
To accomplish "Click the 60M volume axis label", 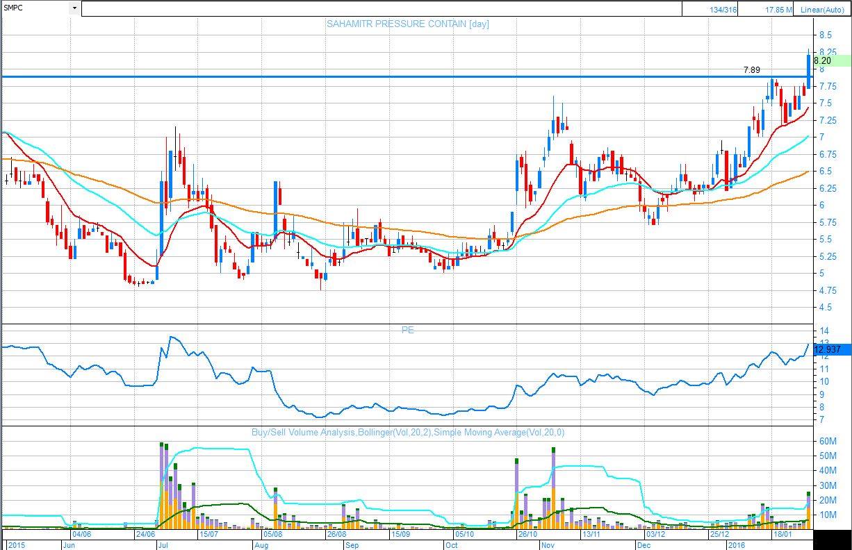I will [827, 441].
